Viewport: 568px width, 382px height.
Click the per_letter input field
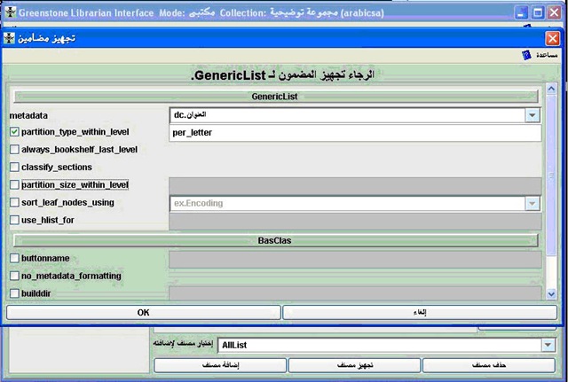(x=355, y=133)
